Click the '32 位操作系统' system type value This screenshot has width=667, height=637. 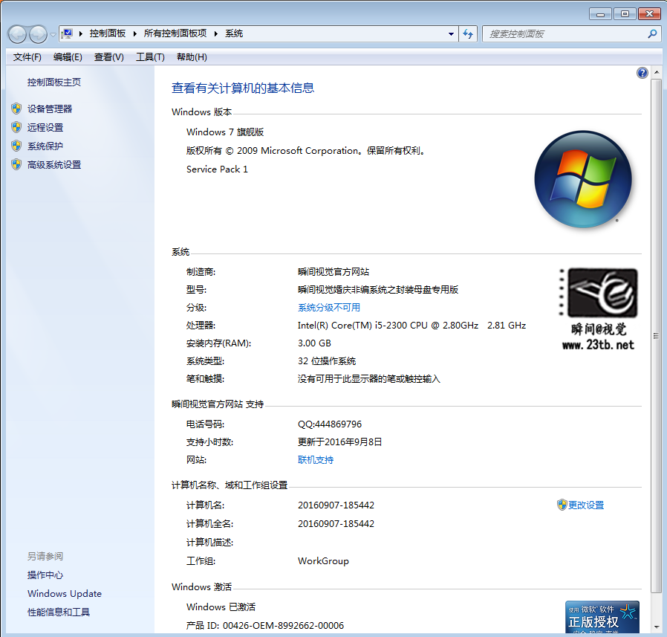327,361
